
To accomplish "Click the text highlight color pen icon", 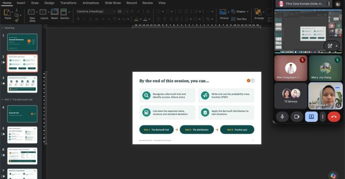I will [x=136, y=19].
